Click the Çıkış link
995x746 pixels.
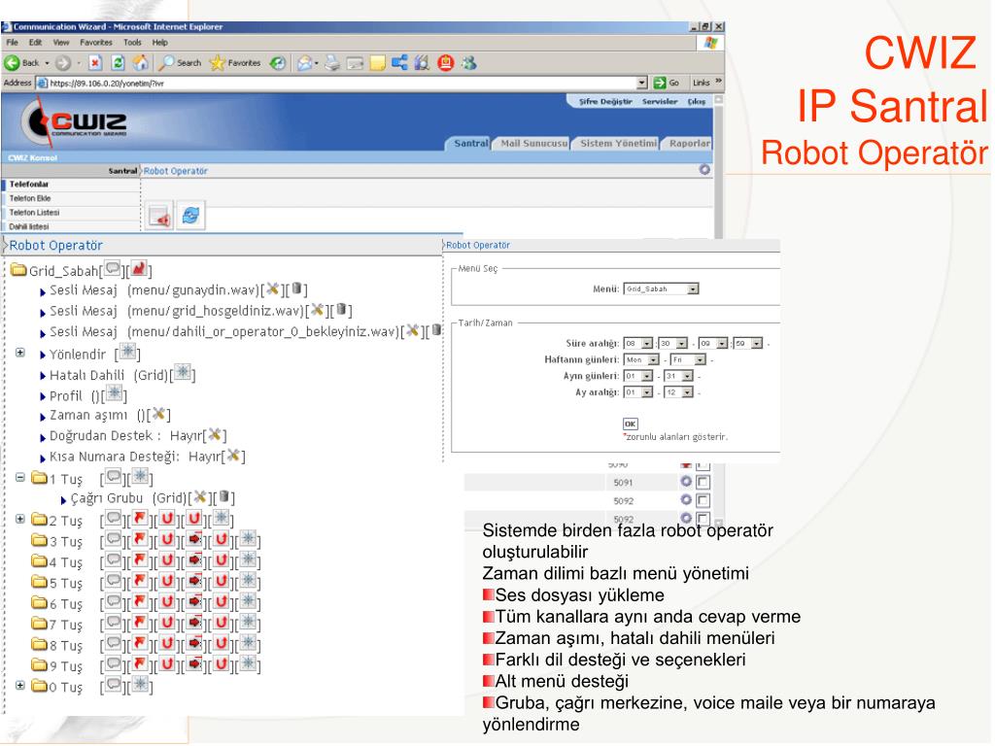point(696,101)
